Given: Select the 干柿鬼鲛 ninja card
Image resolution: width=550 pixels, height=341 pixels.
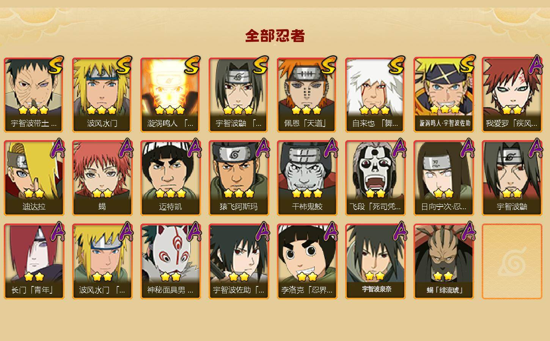Looking at the screenshot, I should pyautogui.click(x=307, y=178).
